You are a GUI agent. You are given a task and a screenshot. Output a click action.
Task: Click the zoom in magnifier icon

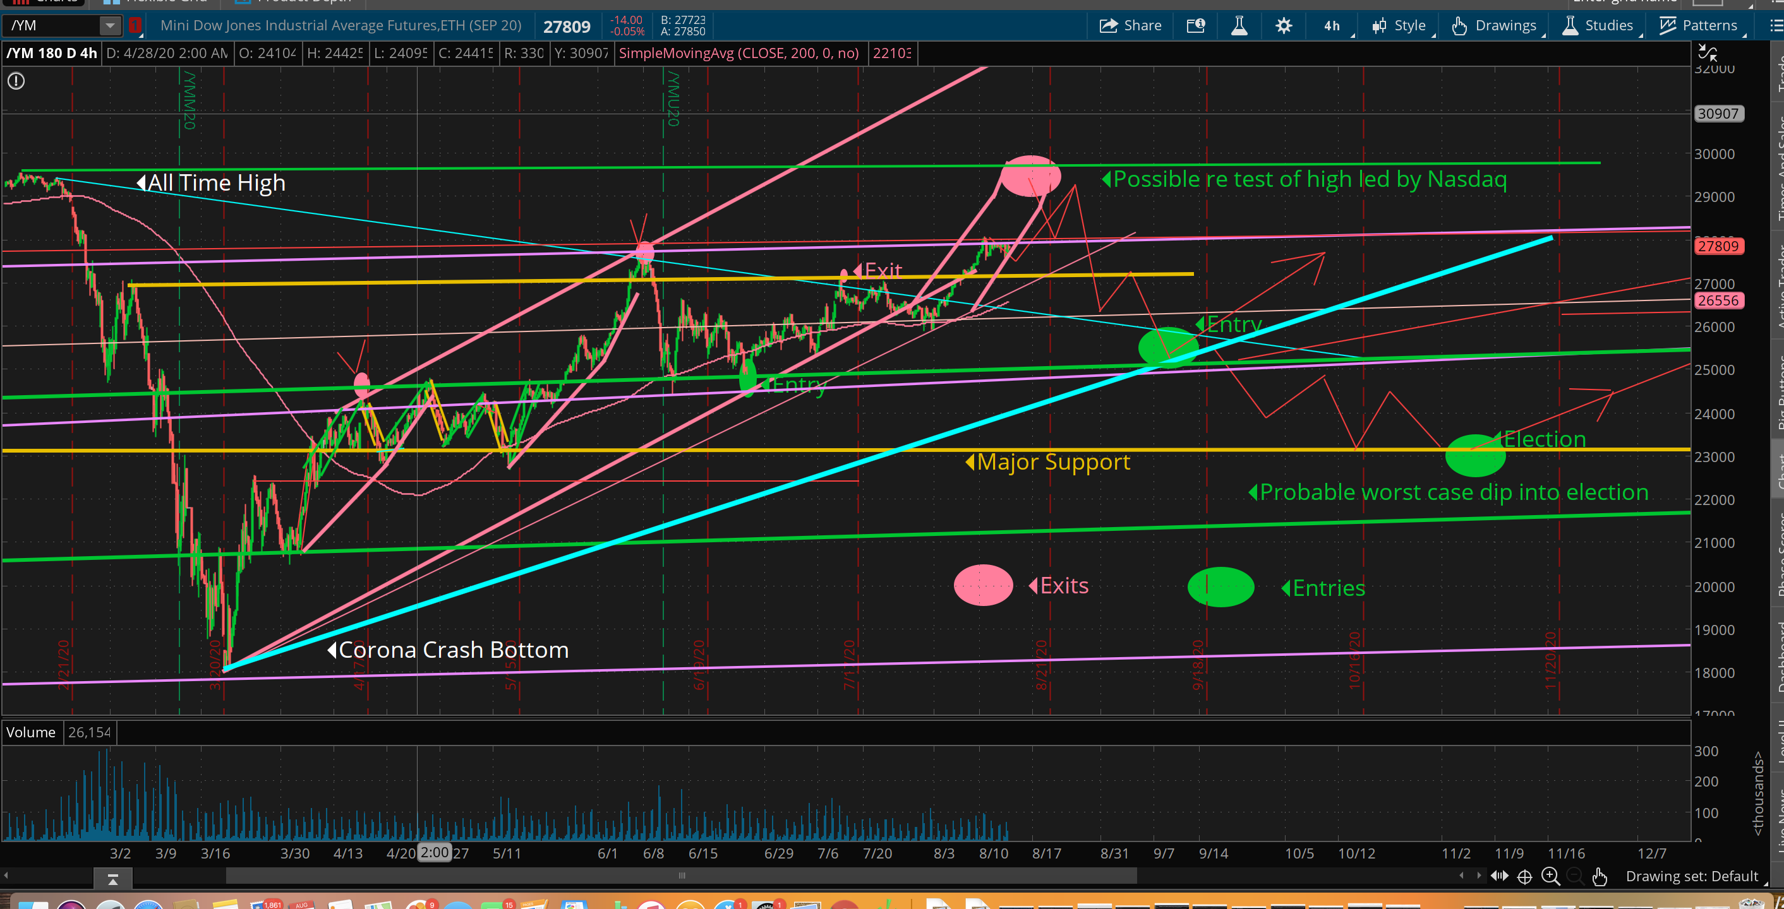pos(1550,876)
